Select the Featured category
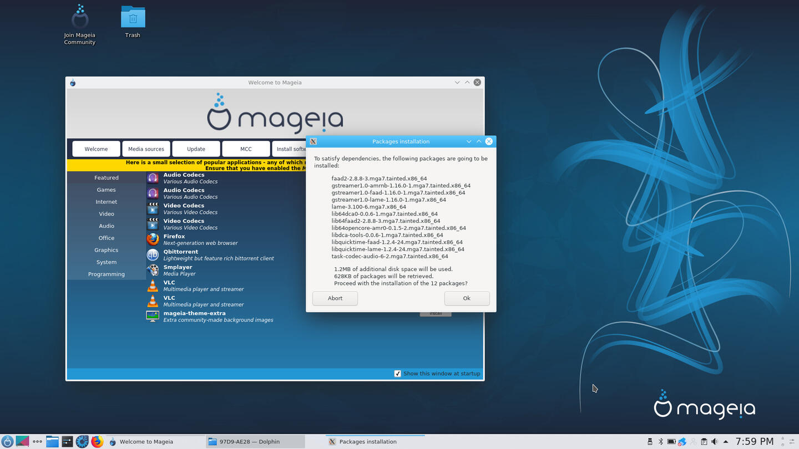 click(x=106, y=178)
